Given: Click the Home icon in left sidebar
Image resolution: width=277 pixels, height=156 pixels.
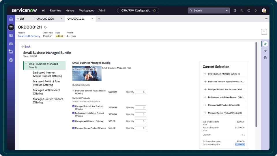Looking at the screenshot, I should tap(11, 19).
